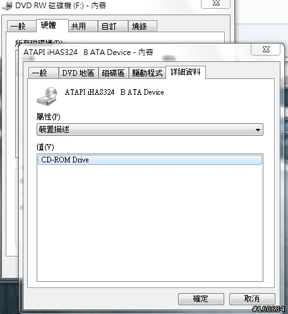Click the DVD RW drive title bar icon
The image size is (288, 314).
tap(7, 5)
